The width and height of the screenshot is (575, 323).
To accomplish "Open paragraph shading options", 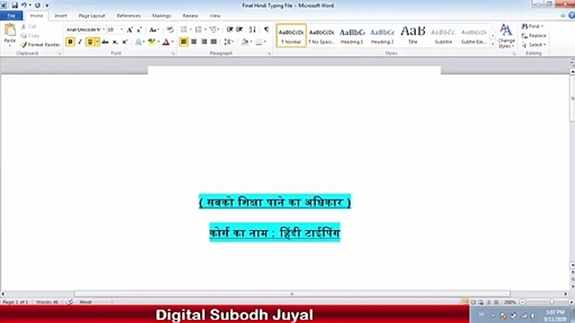I will tap(245, 42).
